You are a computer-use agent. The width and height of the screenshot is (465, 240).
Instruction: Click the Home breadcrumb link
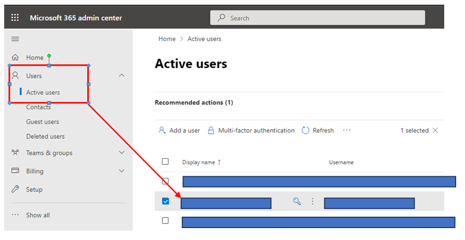click(167, 39)
